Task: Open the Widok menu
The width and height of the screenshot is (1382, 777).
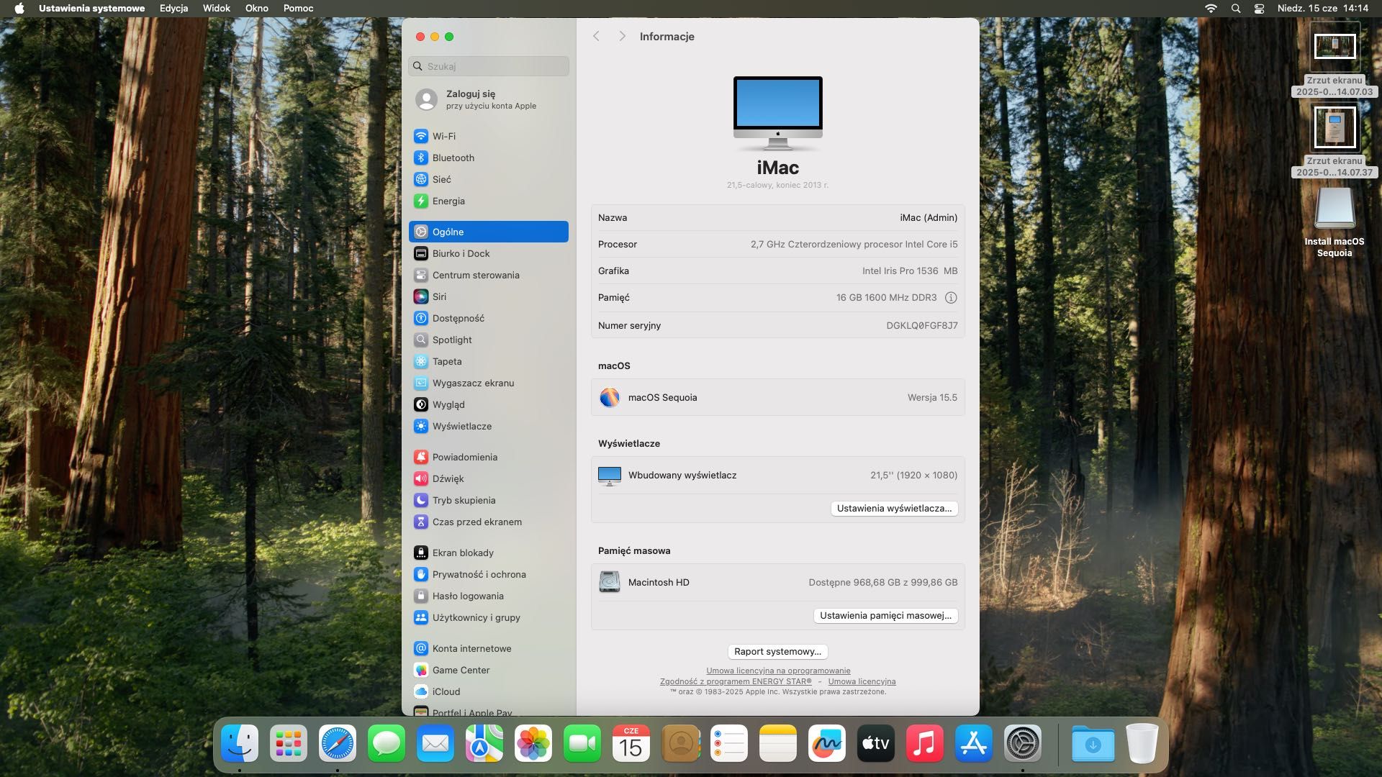Action: click(216, 8)
